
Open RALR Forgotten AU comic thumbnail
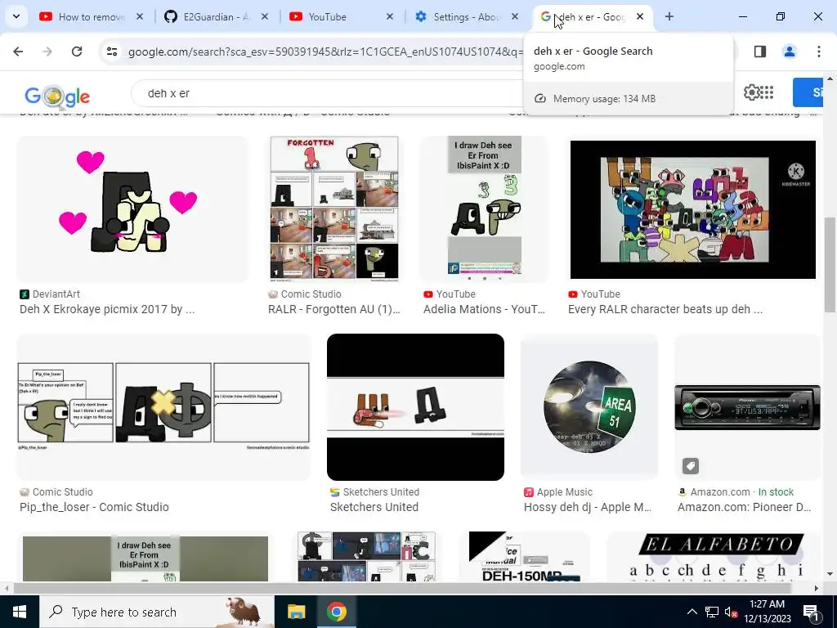click(334, 209)
